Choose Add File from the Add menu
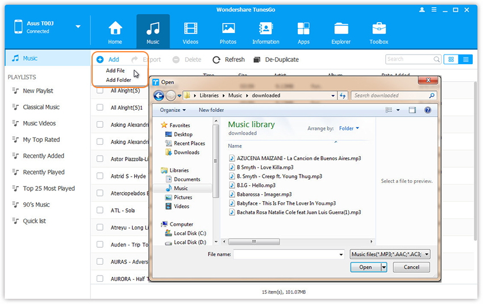The image size is (483, 304). pos(115,70)
